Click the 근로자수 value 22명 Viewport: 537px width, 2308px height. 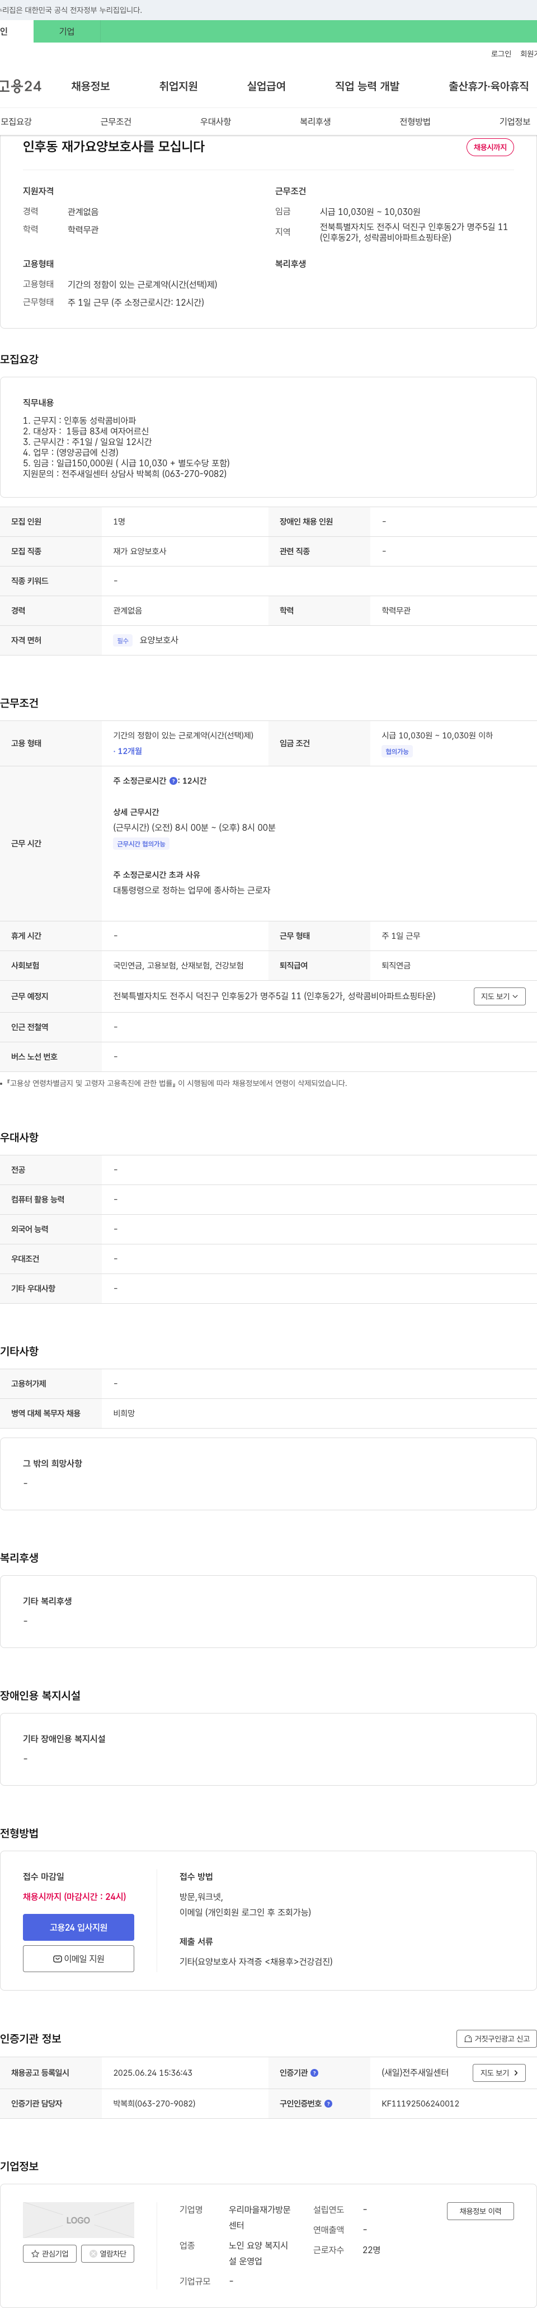point(371,2250)
